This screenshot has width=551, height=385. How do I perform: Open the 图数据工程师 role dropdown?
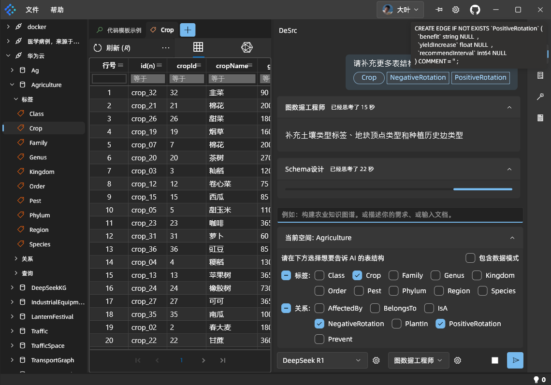419,360
